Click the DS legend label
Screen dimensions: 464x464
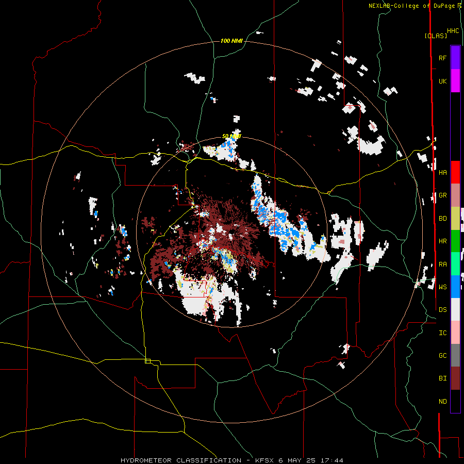442,309
